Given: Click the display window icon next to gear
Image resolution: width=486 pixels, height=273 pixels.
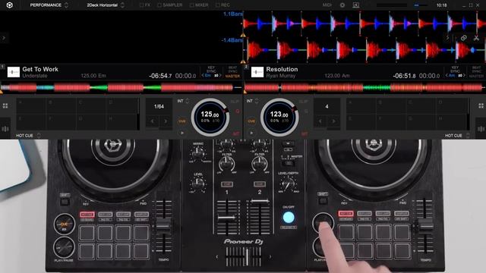Looking at the screenshot, I should (x=356, y=5).
